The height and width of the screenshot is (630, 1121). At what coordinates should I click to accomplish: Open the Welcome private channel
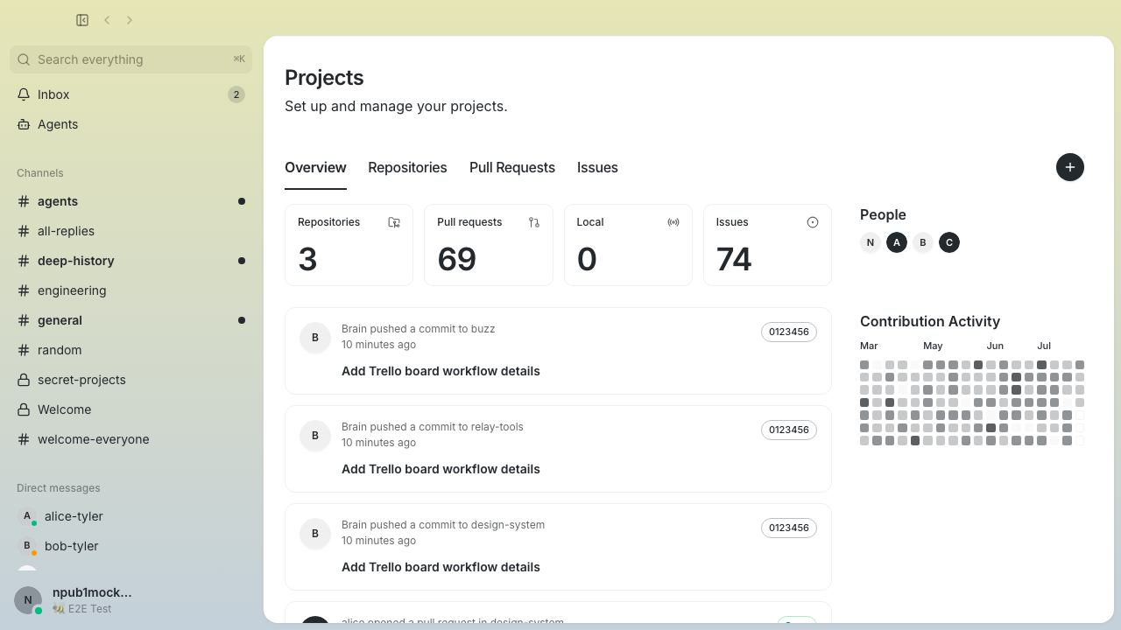[x=130, y=409]
